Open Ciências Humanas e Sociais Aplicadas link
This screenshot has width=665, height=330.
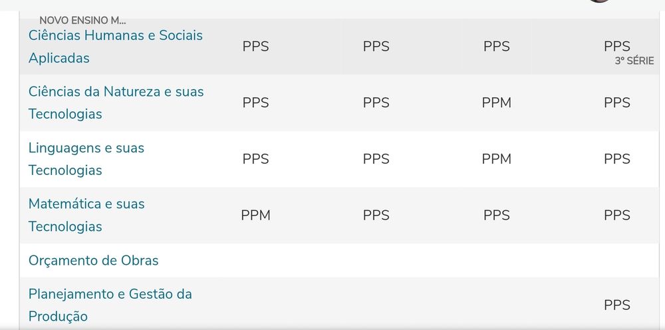tap(115, 46)
